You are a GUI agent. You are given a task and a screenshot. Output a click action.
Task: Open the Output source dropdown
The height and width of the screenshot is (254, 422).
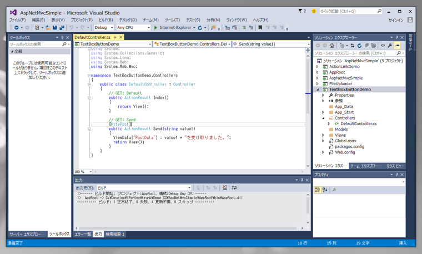tap(144, 188)
